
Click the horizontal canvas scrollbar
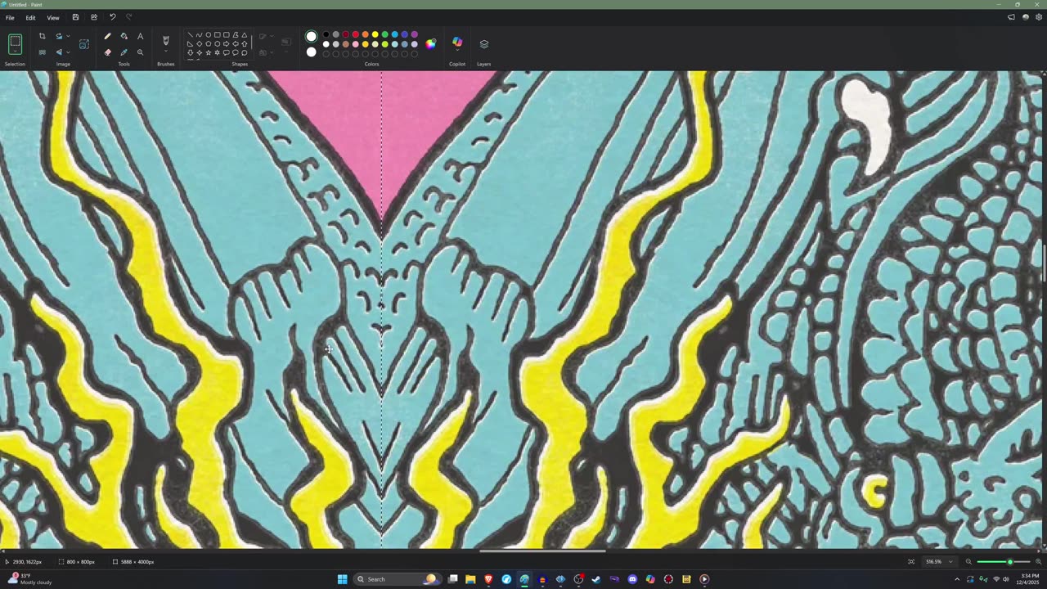(542, 551)
